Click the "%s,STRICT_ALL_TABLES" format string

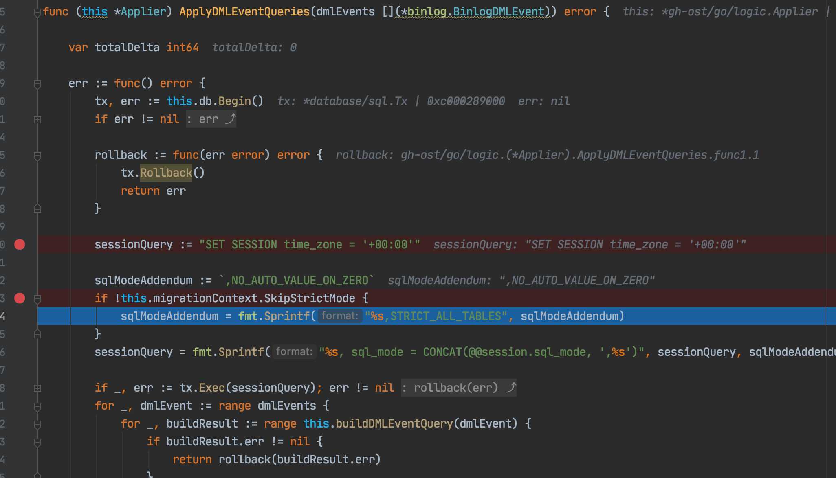(436, 316)
